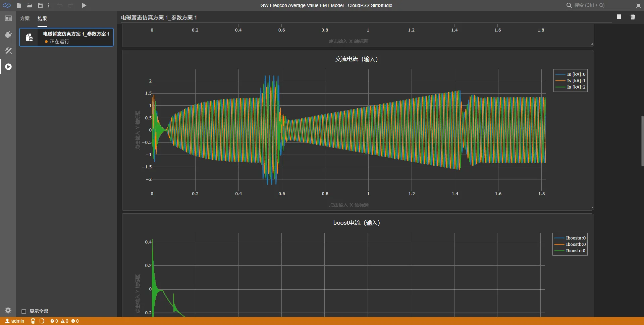This screenshot has width=644, height=325.
Task: Toggle Is [kA]:2 legend trace
Action: pyautogui.click(x=571, y=87)
